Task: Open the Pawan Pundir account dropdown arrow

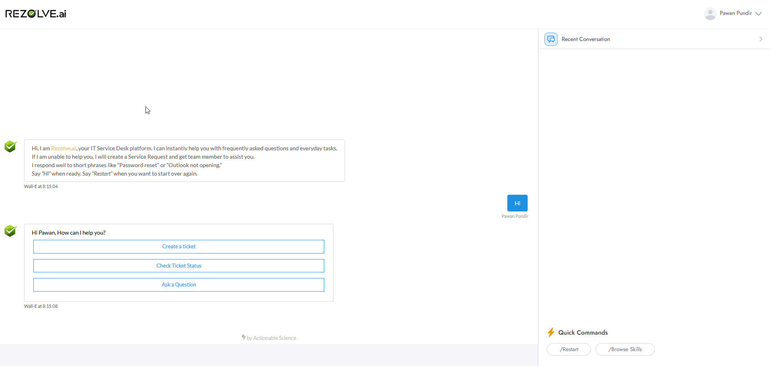Action: point(759,14)
